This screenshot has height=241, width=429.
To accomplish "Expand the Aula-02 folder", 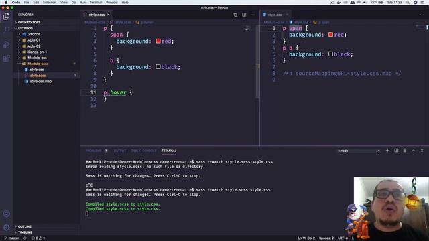I will [x=46, y=46].
